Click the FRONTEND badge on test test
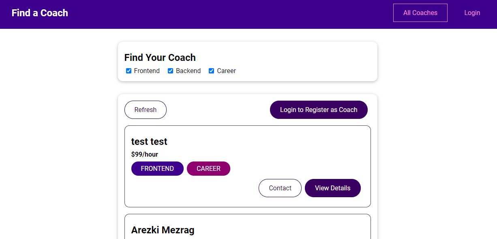497x239 pixels. pos(157,169)
